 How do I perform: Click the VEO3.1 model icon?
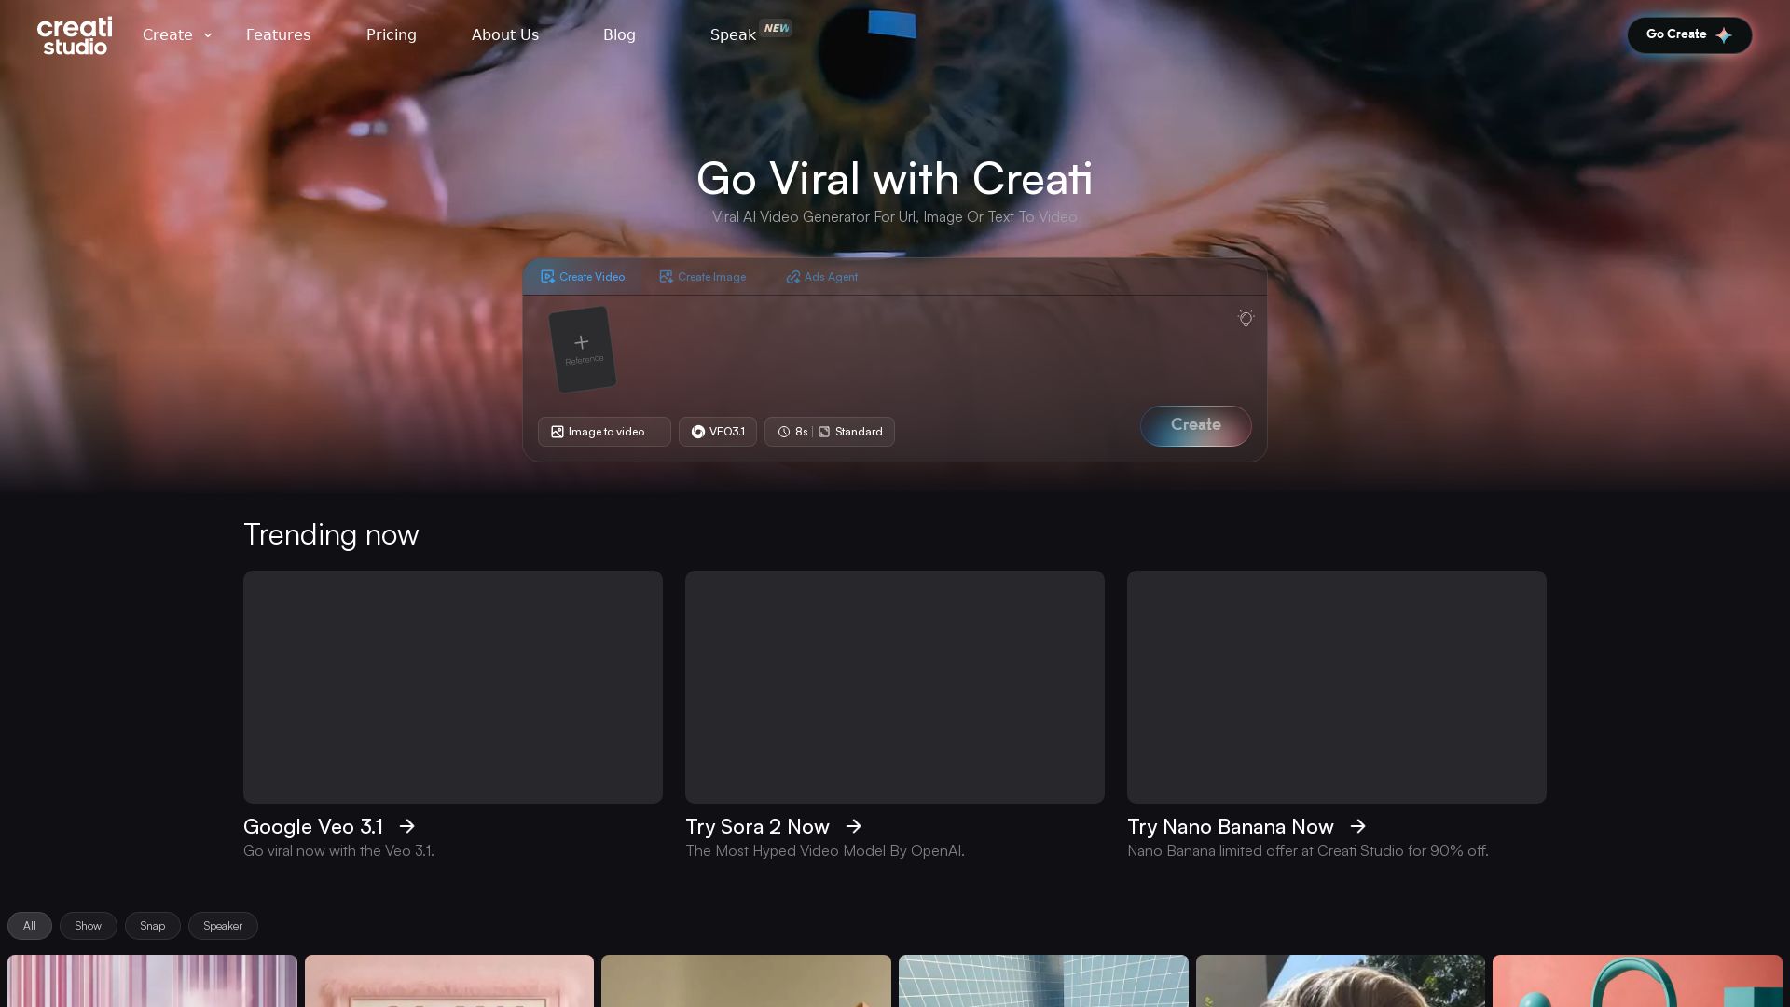click(697, 432)
